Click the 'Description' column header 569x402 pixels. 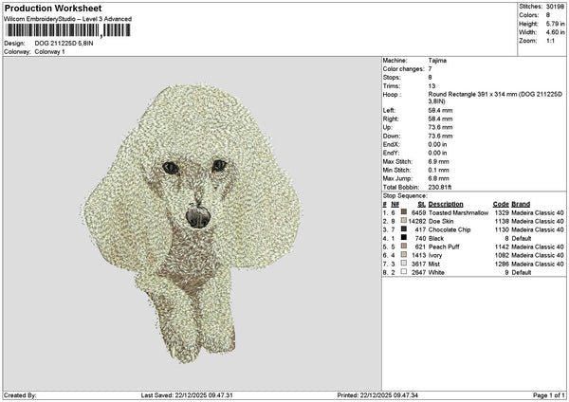point(446,204)
